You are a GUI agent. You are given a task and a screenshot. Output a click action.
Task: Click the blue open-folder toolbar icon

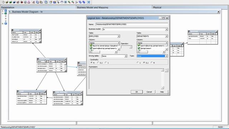point(14,2)
